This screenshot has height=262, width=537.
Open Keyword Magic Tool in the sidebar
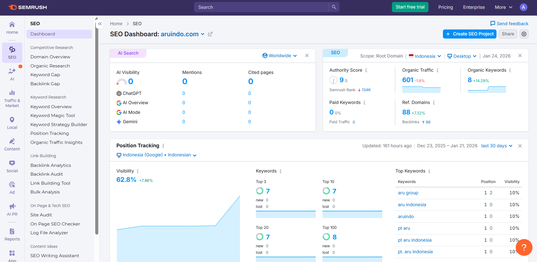pos(53,116)
